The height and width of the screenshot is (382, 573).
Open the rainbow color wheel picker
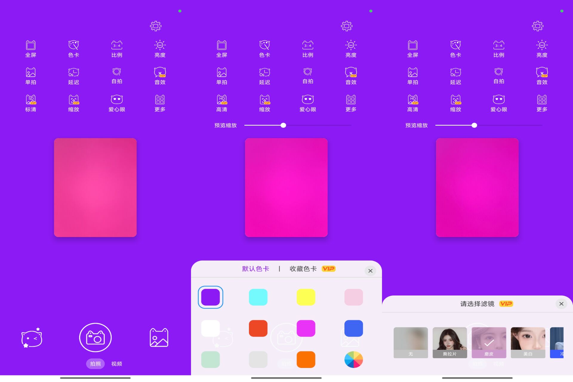point(353,359)
